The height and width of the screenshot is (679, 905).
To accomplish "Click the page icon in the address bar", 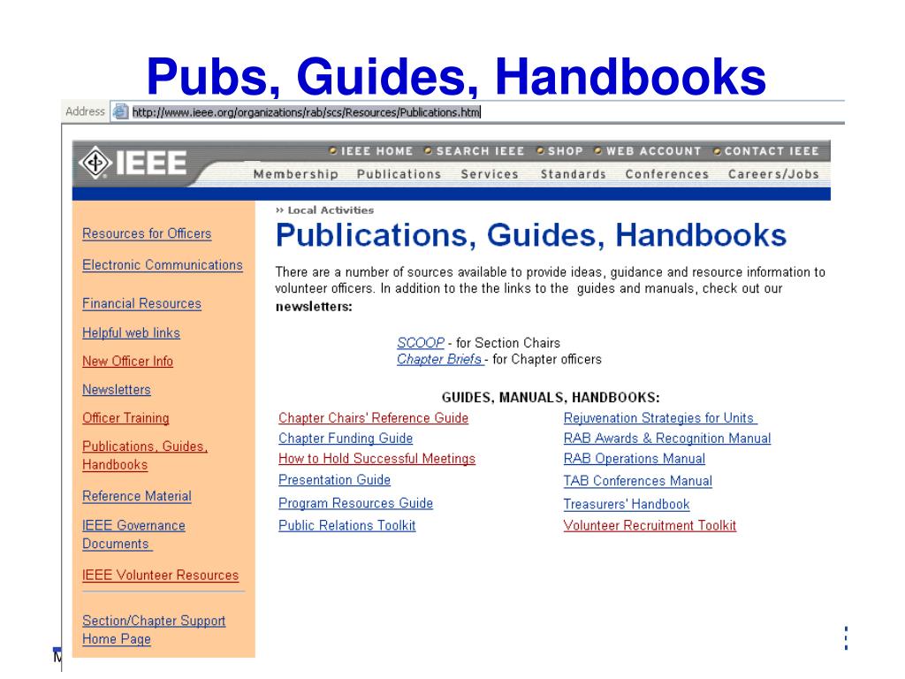I will pos(120,111).
